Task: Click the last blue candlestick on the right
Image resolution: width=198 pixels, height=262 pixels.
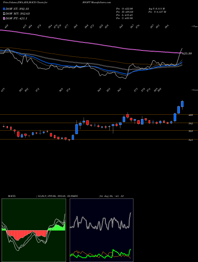Action: (x=182, y=104)
